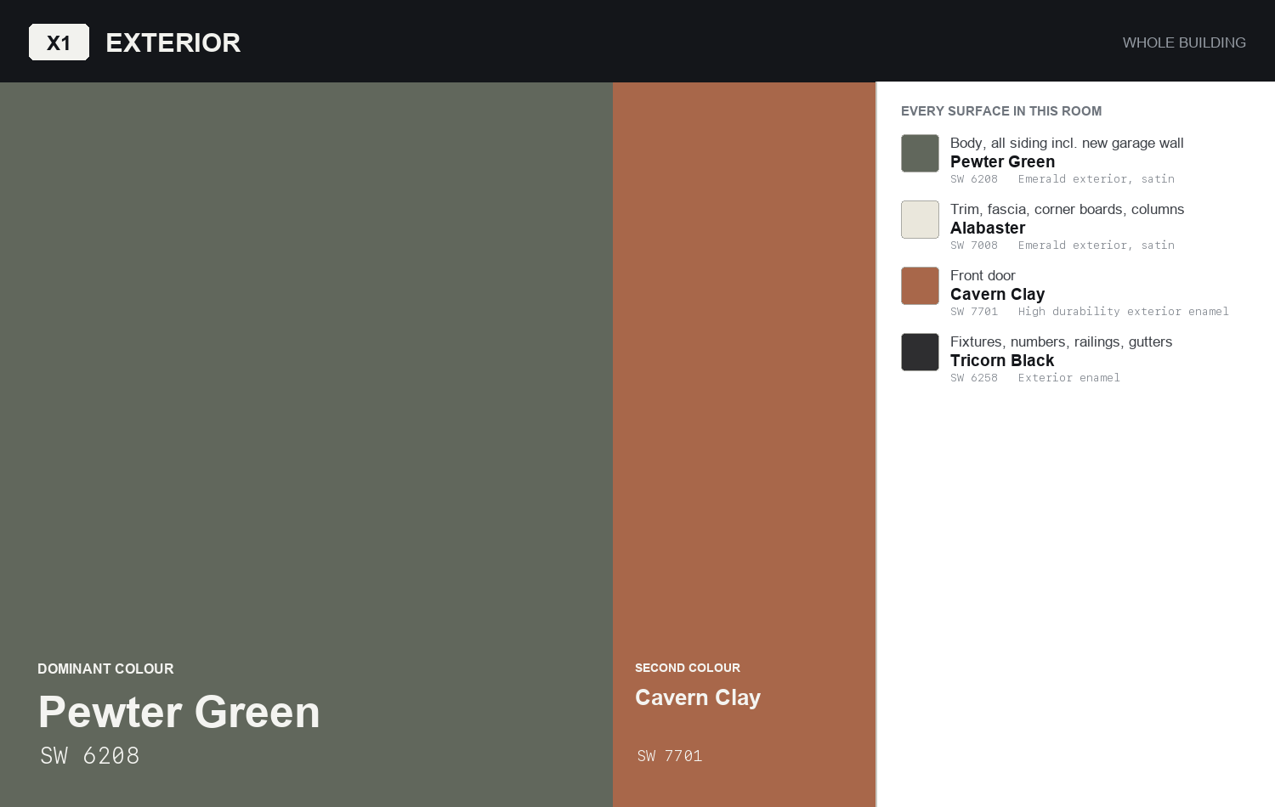Click the 'Front door' surface label
The height and width of the screenshot is (807, 1275).
983,275
